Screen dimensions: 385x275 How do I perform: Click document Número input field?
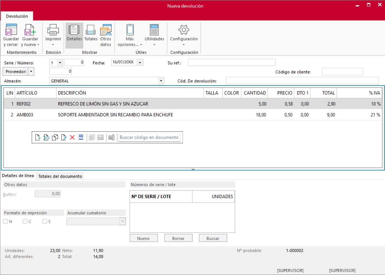pyautogui.click(x=74, y=63)
